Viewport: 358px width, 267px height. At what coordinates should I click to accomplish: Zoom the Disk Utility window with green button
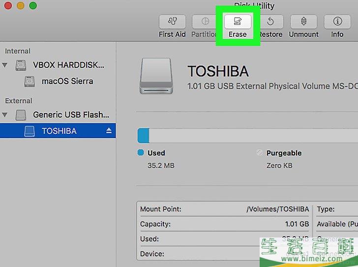tap(33, 5)
